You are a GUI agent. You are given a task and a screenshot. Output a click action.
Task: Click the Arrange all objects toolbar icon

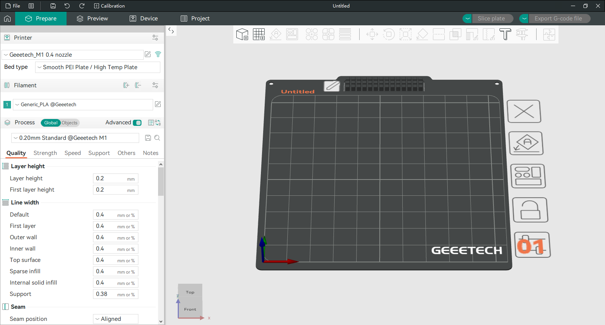coord(292,34)
